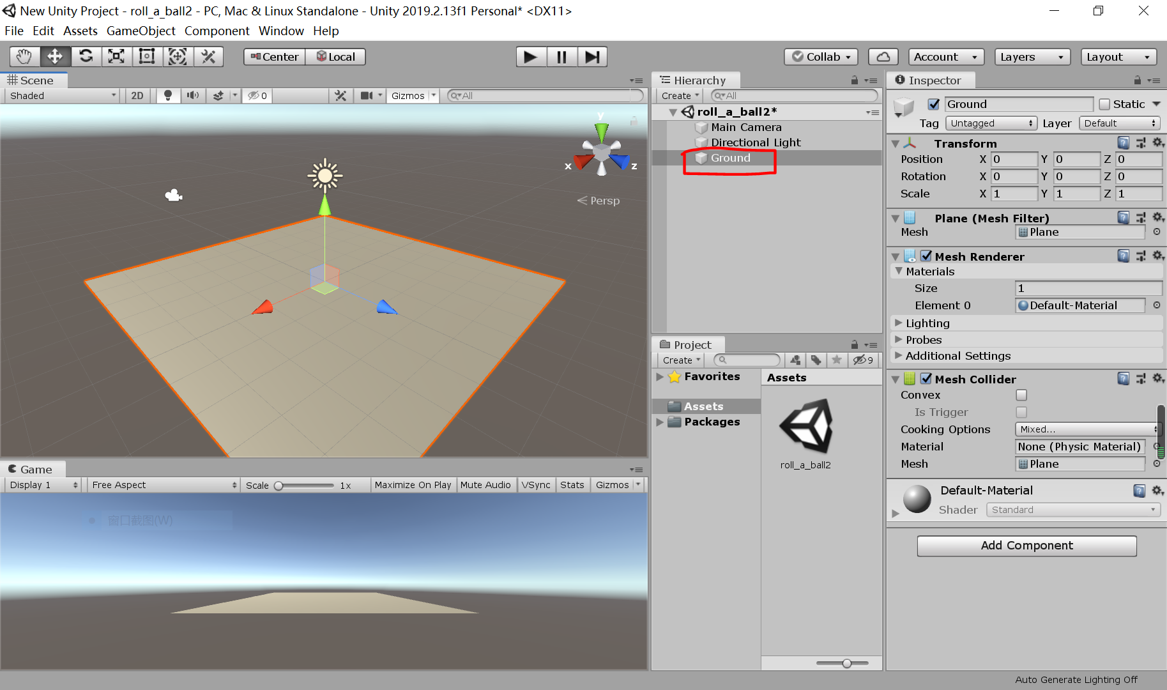Switch to the Game tab
This screenshot has height=690, width=1167.
coord(33,469)
